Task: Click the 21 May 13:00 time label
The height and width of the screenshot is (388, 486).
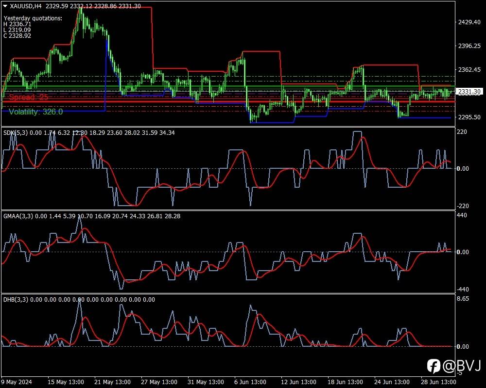Action: (x=112, y=382)
